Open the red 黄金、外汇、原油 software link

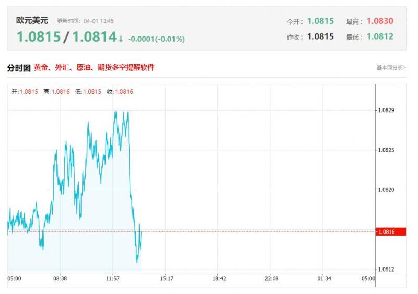tap(94, 68)
